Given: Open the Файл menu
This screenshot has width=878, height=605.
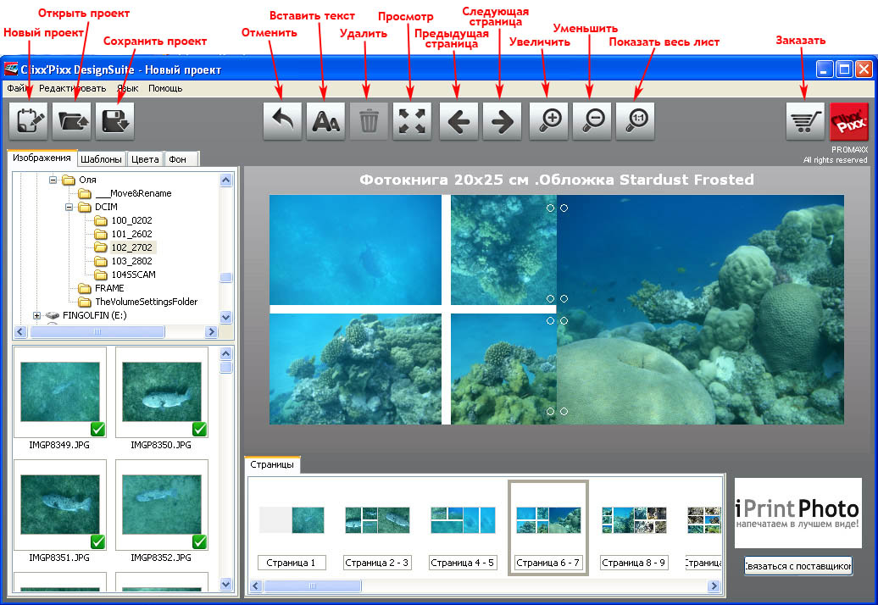Looking at the screenshot, I should point(18,88).
